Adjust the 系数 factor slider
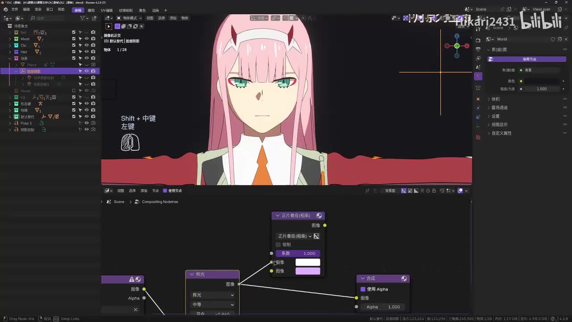This screenshot has height=322, width=572. point(298,254)
